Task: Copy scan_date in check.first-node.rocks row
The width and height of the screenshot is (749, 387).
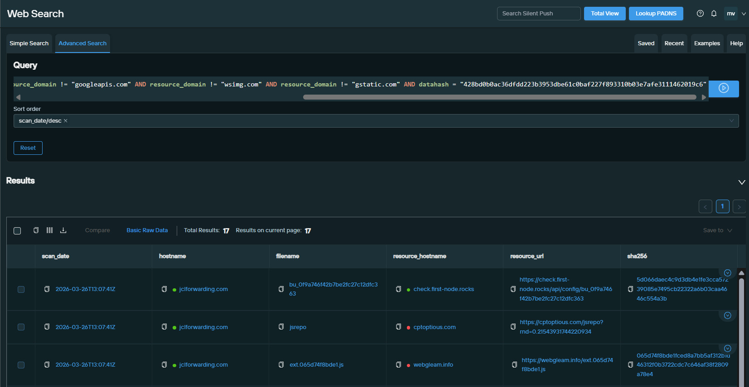Action: [47, 289]
